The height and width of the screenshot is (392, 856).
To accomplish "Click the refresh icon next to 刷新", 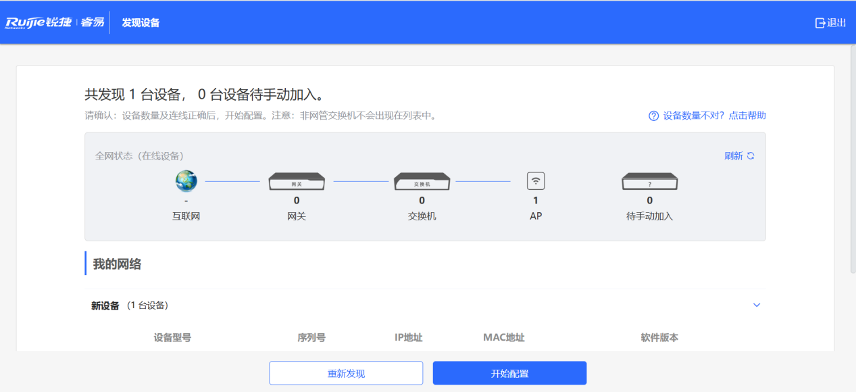I will (752, 155).
